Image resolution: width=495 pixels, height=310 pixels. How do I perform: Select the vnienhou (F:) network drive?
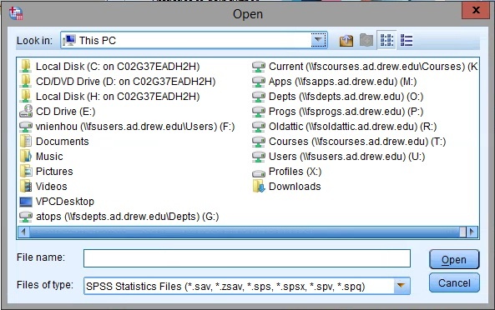tap(127, 127)
